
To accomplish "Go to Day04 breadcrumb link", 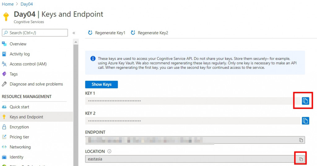I will (x=27, y=4).
